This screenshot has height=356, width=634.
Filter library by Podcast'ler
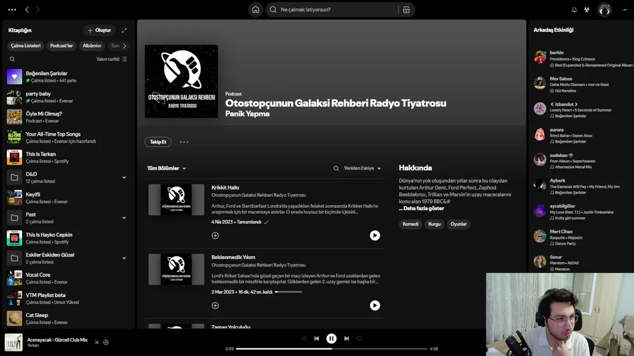point(61,45)
